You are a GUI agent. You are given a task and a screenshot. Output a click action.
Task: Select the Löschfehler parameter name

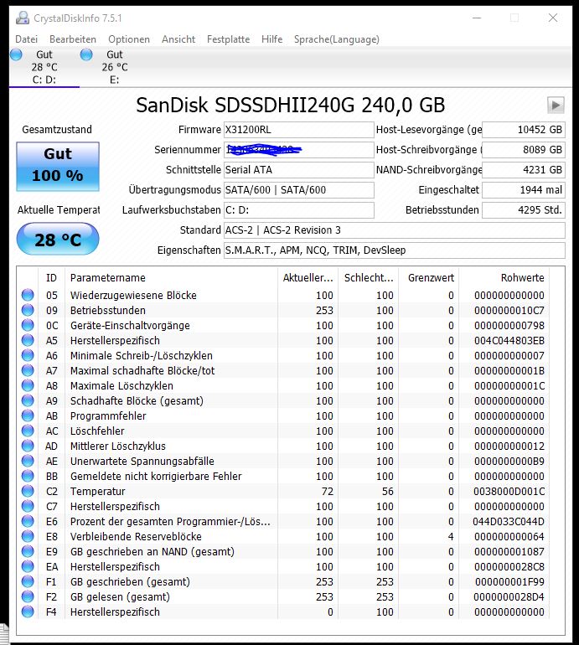(97, 431)
